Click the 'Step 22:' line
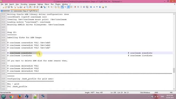176x99 pixels. click(x=12, y=32)
